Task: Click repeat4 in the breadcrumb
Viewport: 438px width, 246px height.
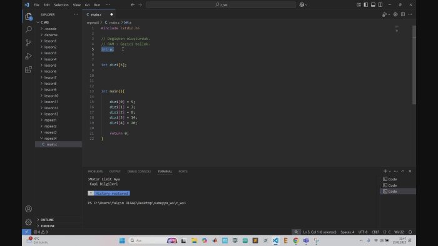Action: [93, 22]
